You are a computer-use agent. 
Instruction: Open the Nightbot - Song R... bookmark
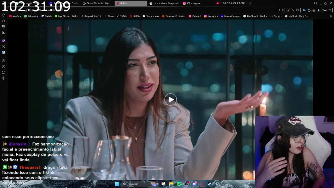coord(296,16)
